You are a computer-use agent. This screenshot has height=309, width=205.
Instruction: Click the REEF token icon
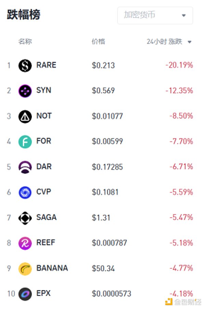[25, 243]
